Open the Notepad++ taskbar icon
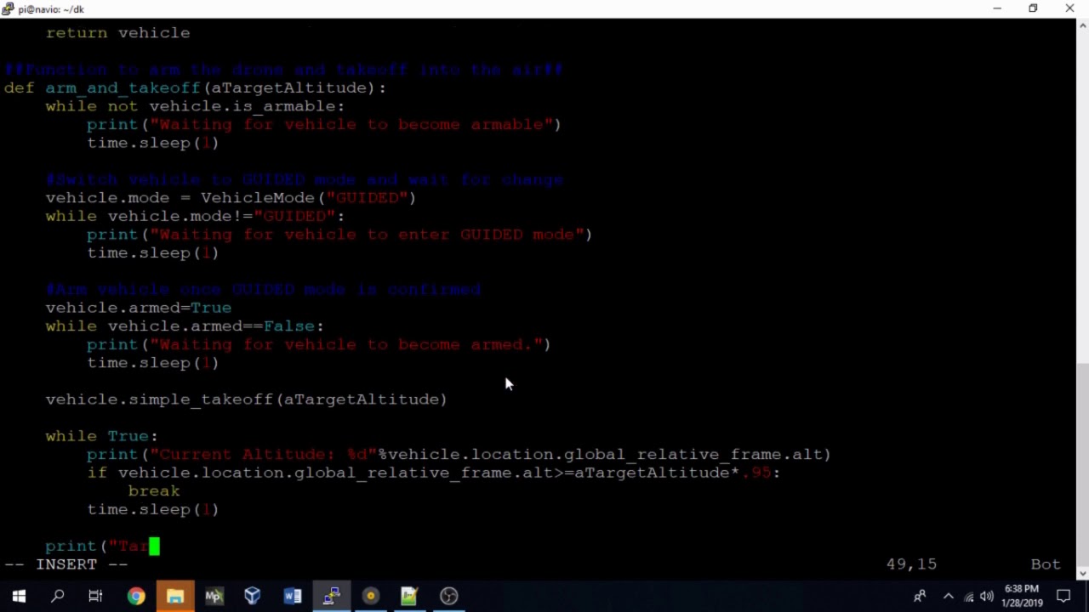The image size is (1089, 612). coord(409,596)
